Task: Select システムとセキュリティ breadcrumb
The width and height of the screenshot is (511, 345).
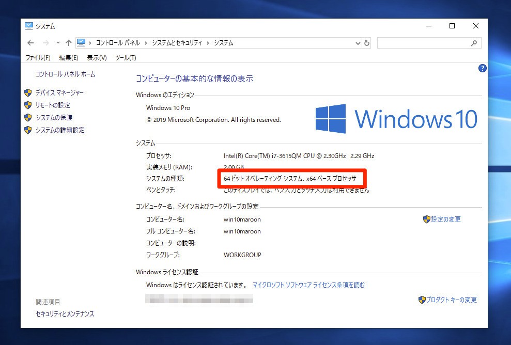Action: click(177, 43)
